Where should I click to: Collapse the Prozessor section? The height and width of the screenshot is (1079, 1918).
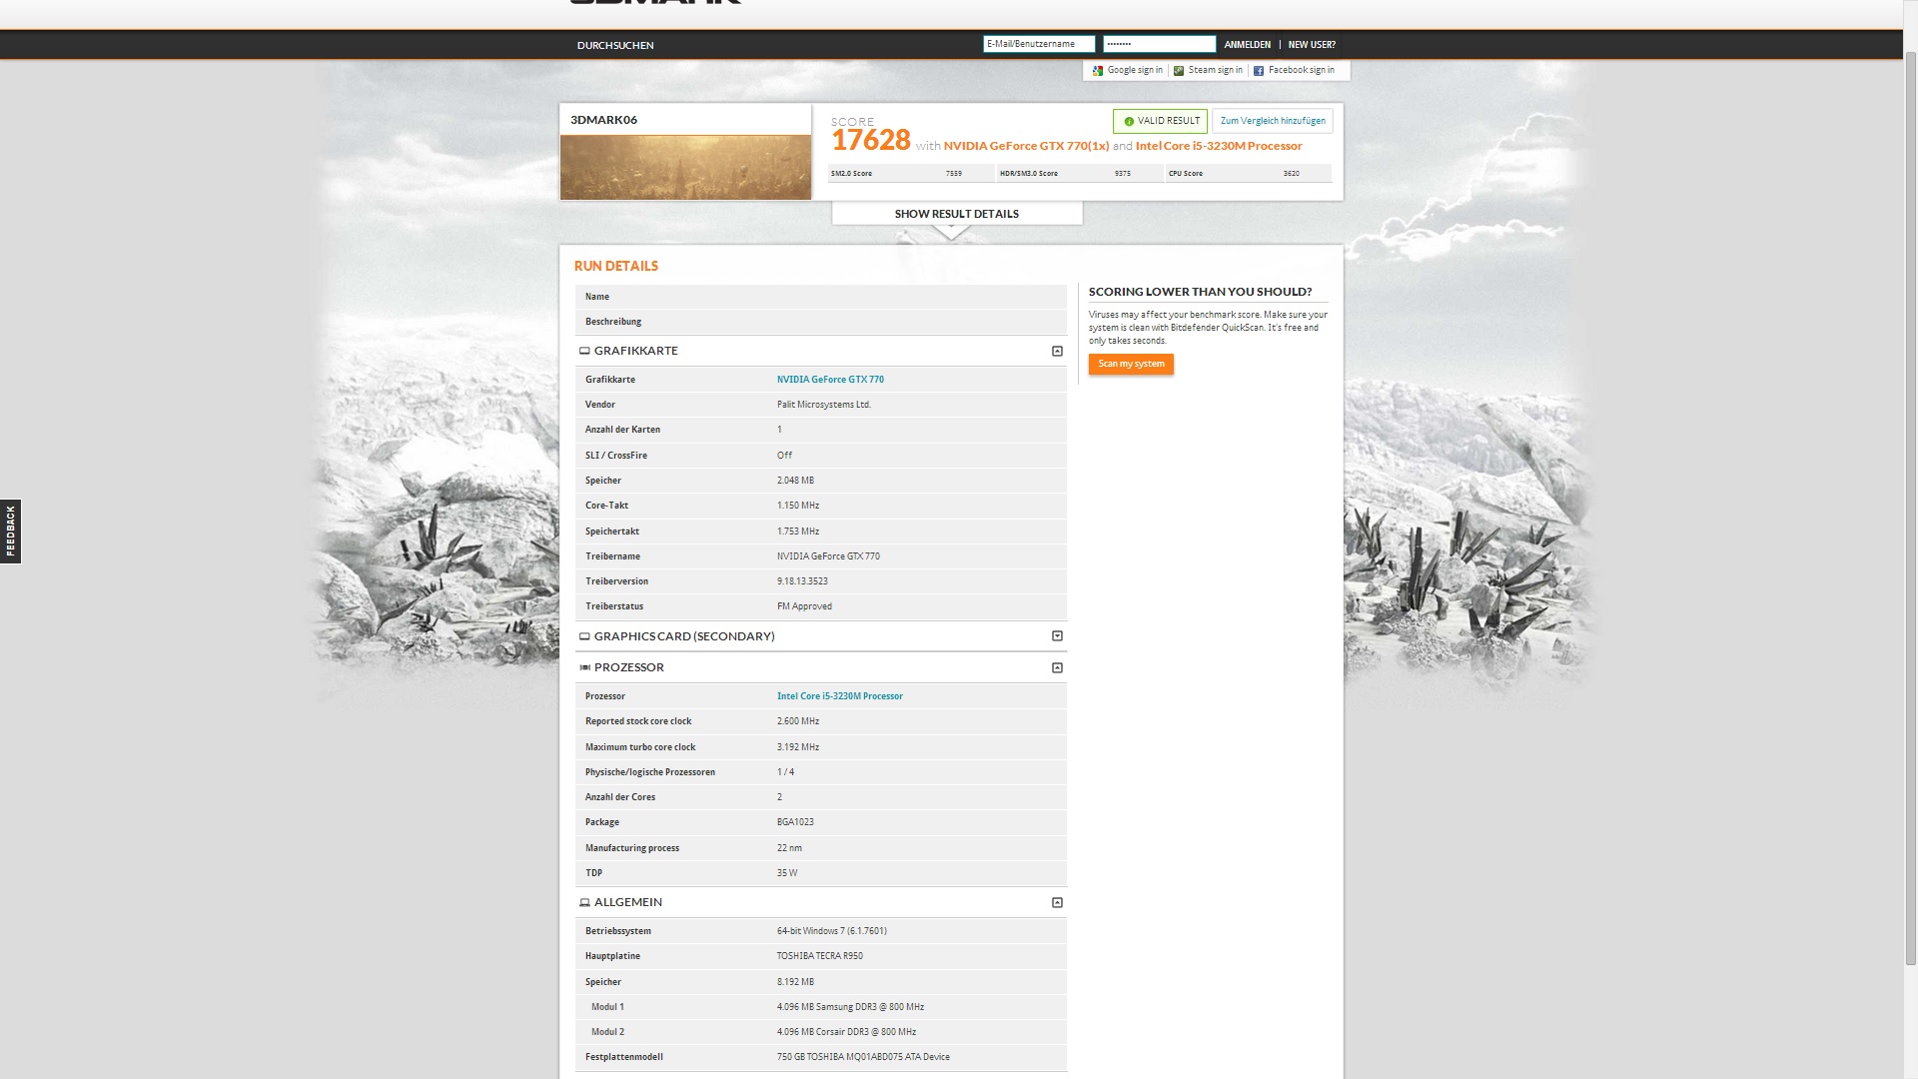[x=1057, y=667]
